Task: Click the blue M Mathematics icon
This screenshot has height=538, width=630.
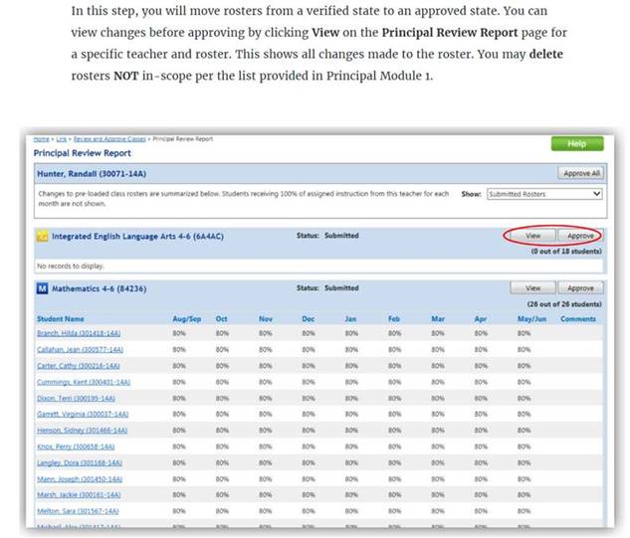Action: [42, 288]
